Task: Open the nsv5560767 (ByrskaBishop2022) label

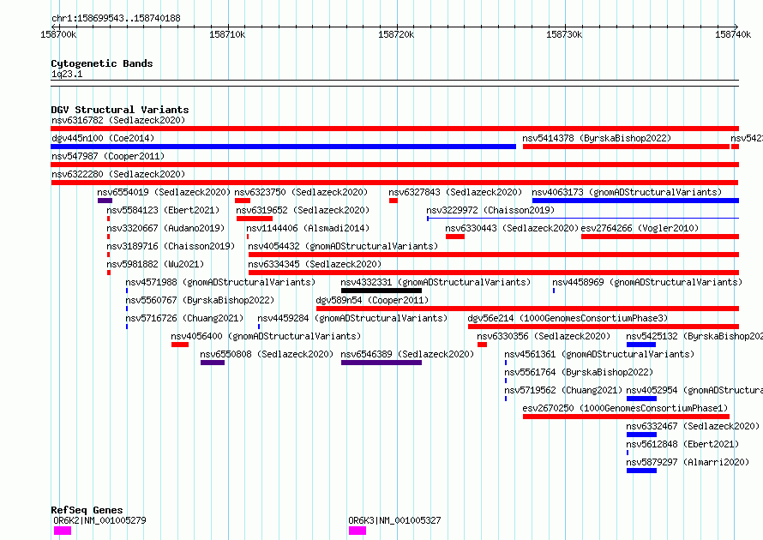Action: [x=200, y=300]
